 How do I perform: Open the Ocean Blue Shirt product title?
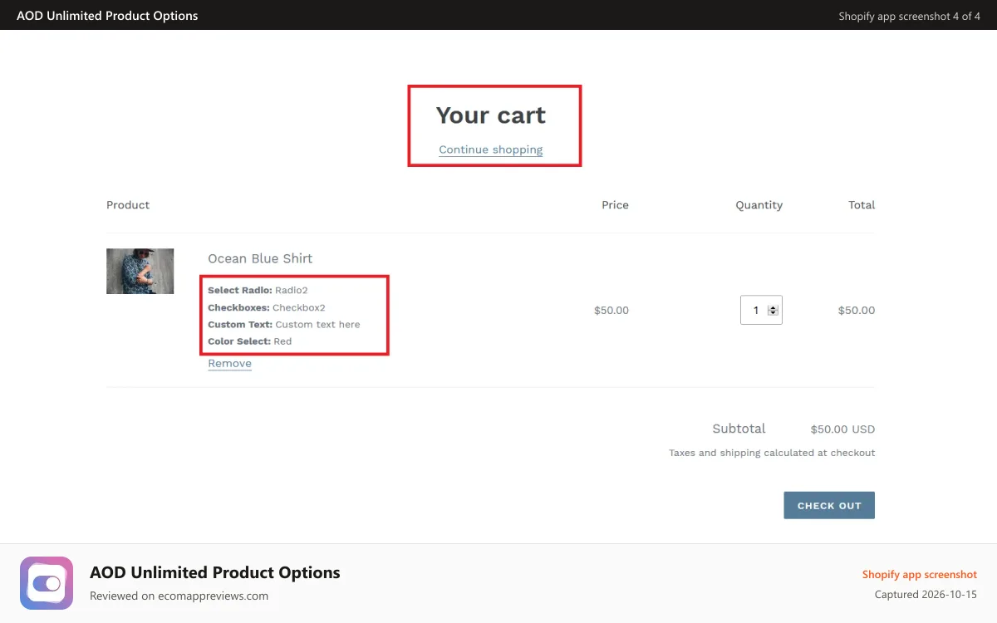pos(260,258)
